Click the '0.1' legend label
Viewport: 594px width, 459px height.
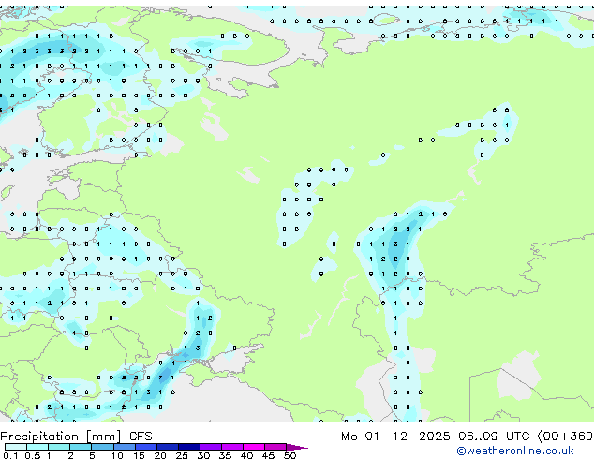tap(10, 455)
